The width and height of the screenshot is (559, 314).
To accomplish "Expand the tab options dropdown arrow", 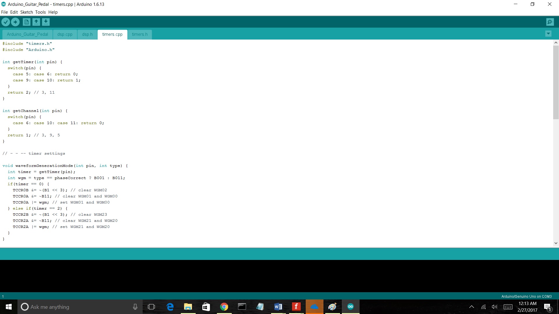I will pos(548,34).
